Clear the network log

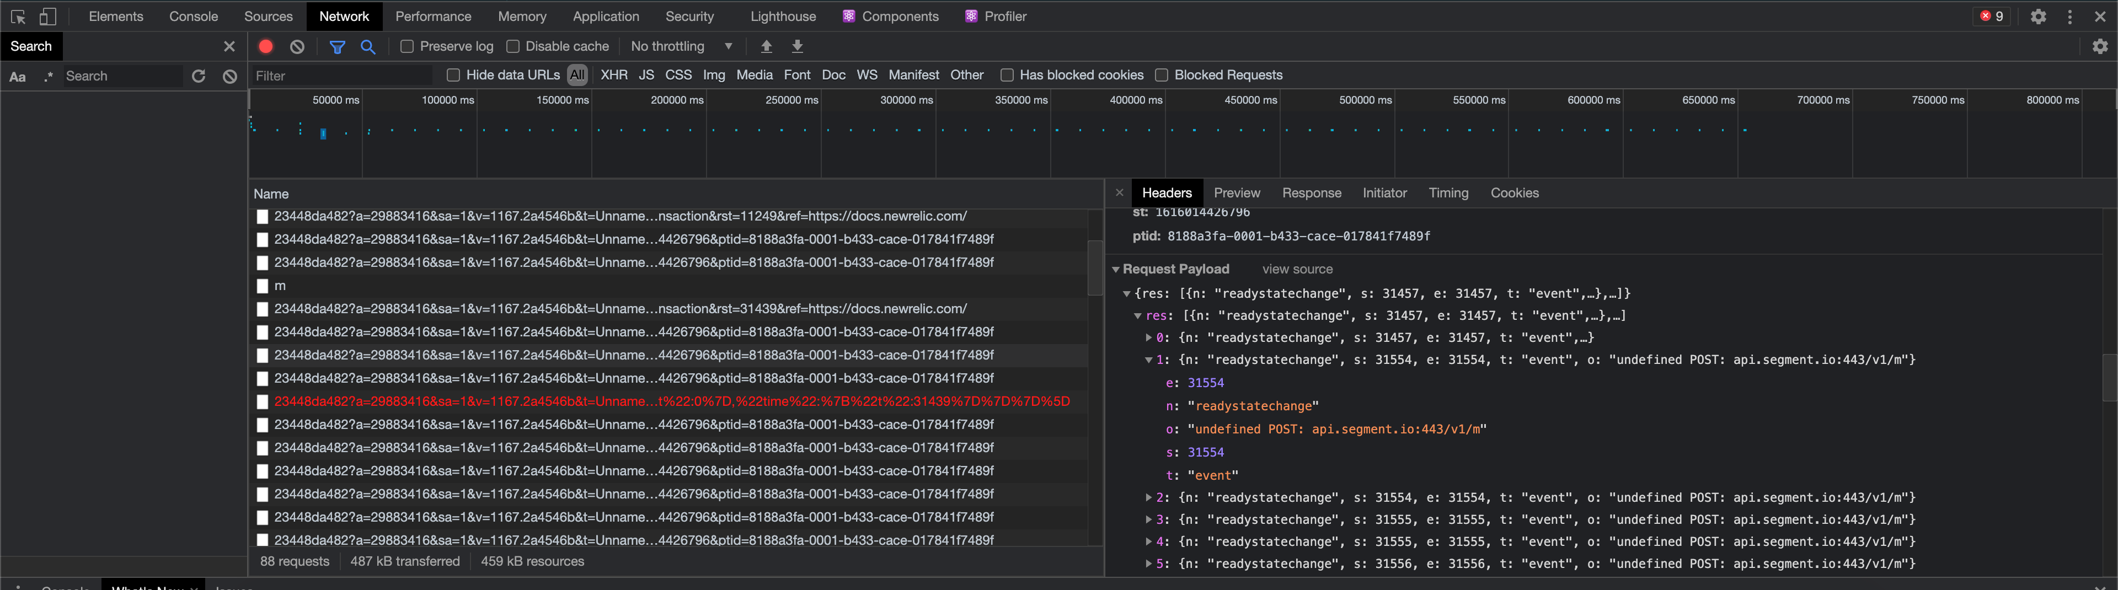tap(298, 47)
